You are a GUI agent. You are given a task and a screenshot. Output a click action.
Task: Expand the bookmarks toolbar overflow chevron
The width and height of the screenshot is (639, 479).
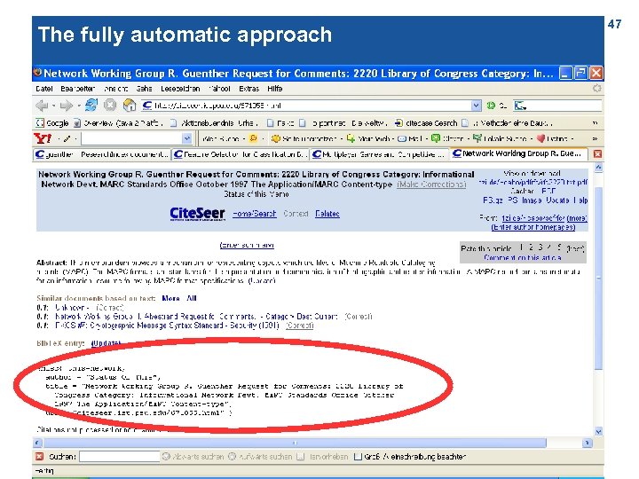[x=596, y=122]
